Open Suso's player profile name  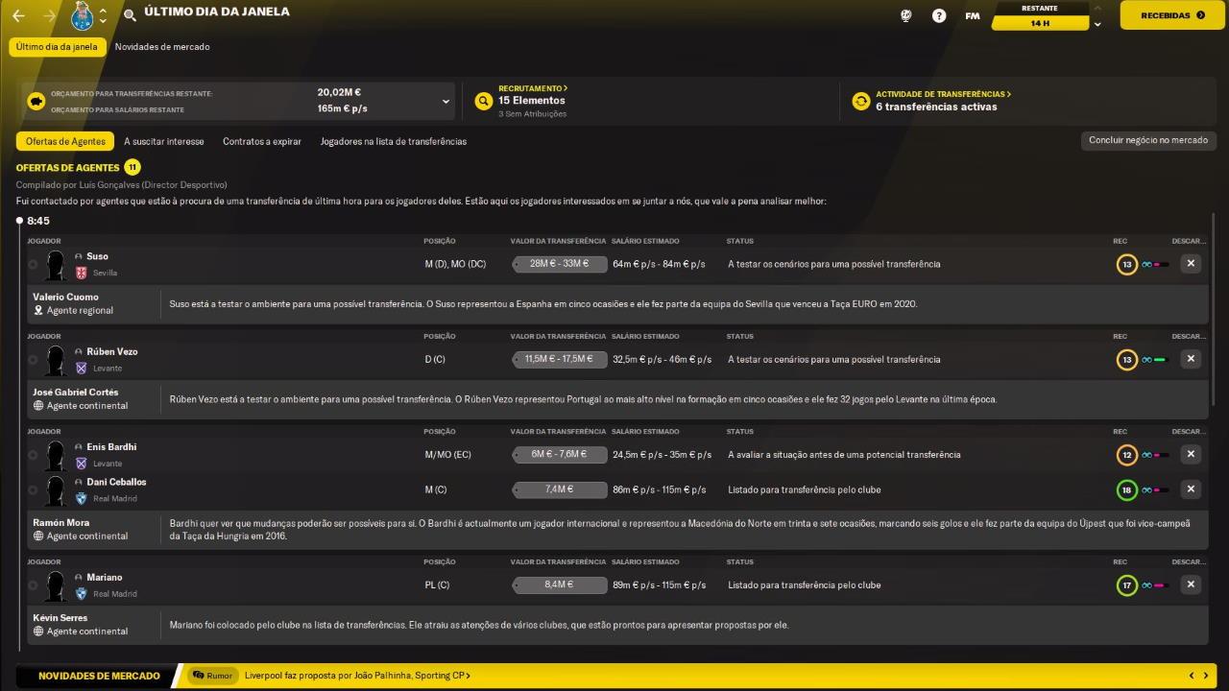[x=97, y=256]
